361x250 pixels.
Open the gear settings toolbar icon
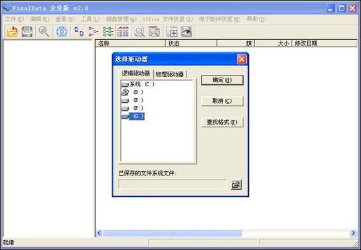[x=62, y=32]
